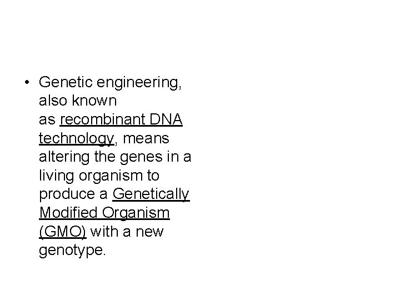The width and height of the screenshot is (400, 300).
Task: Click the word "engineering," in first line
Action: pyautogui.click(x=139, y=83)
